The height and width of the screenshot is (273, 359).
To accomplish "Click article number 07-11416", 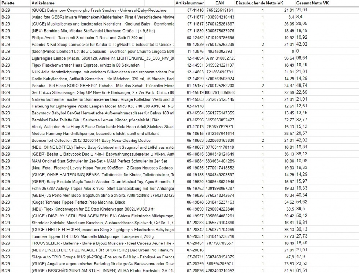I will pyautogui.click(x=195, y=10).
